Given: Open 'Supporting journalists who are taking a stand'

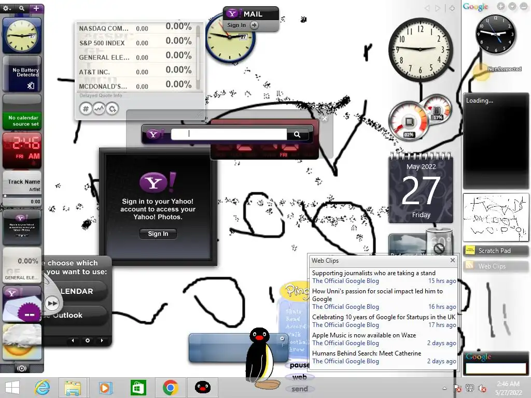Looking at the screenshot, I should (374, 273).
